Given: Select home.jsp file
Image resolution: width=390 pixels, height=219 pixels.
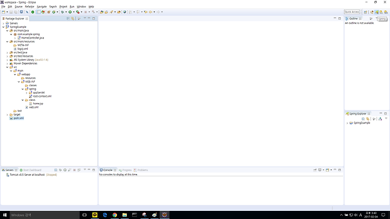Looking at the screenshot, I should pyautogui.click(x=38, y=104).
